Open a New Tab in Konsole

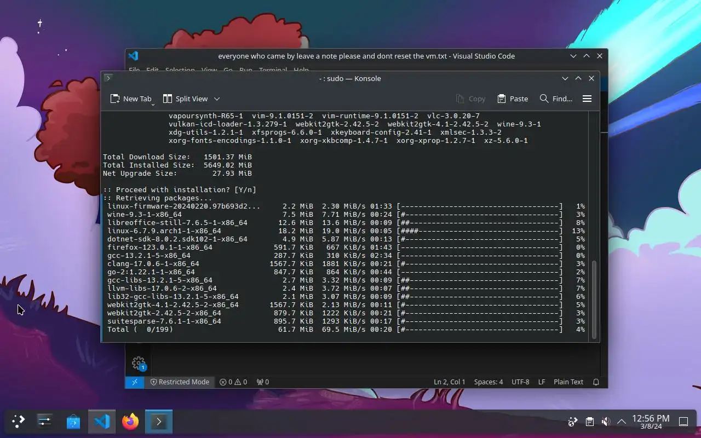click(x=130, y=99)
